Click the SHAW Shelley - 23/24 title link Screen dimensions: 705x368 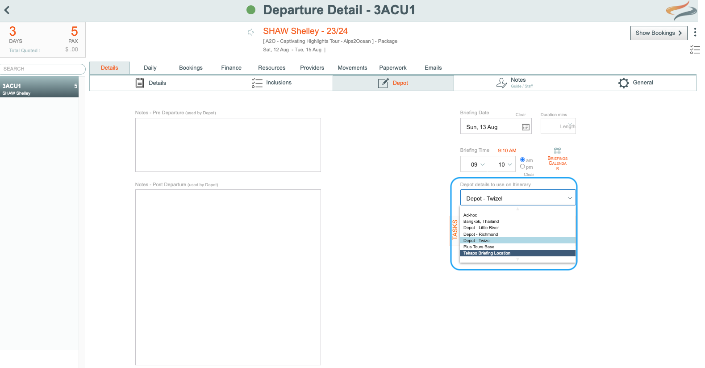click(x=305, y=31)
